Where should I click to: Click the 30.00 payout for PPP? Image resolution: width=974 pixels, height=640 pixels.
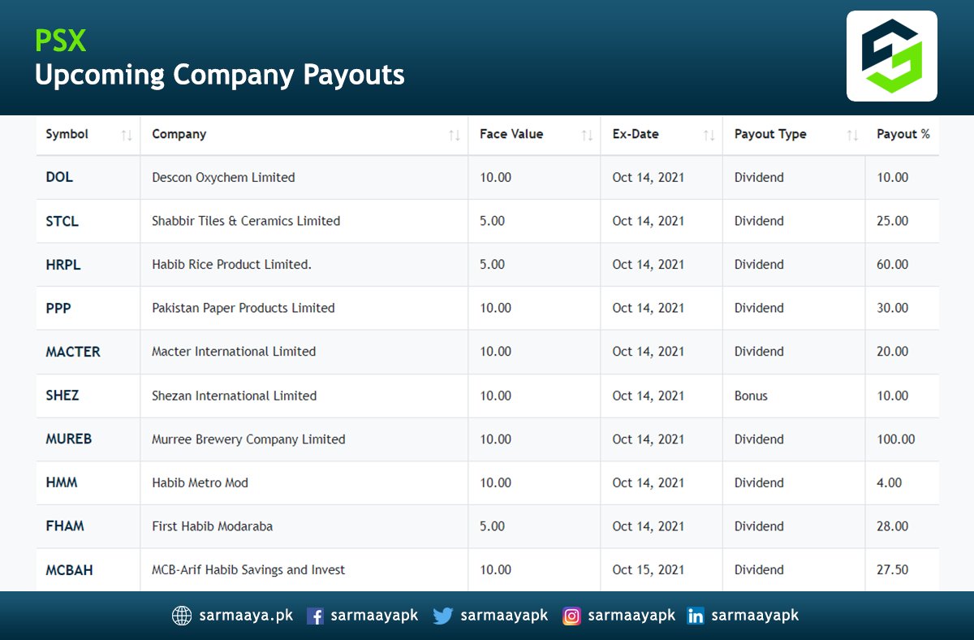(893, 308)
